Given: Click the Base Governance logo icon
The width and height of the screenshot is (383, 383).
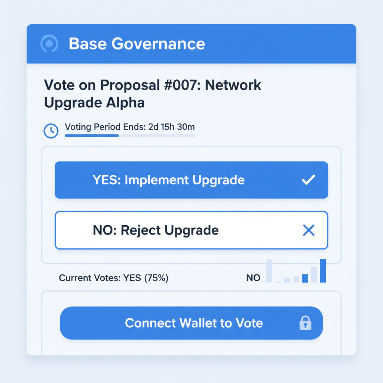Looking at the screenshot, I should click(49, 44).
